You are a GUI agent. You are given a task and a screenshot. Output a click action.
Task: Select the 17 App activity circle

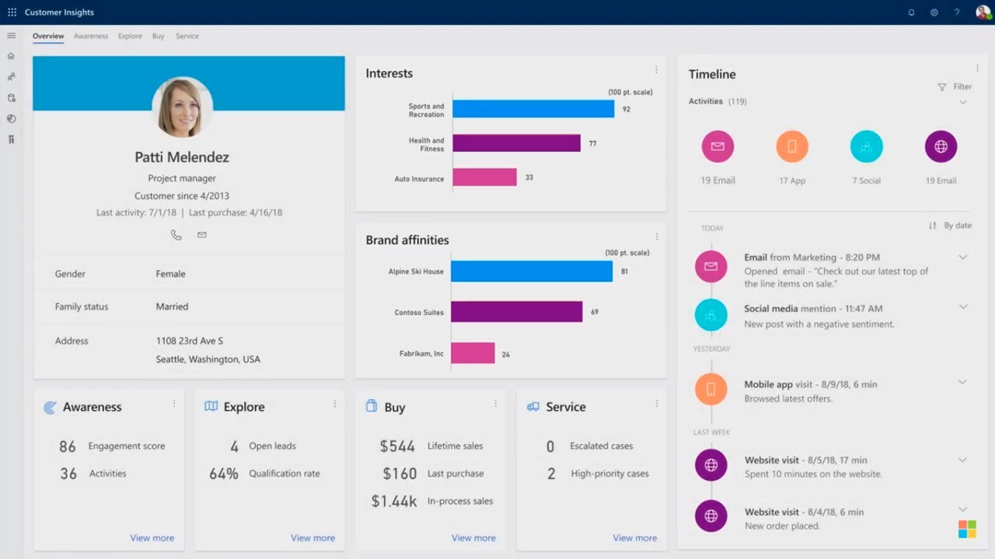click(x=792, y=146)
